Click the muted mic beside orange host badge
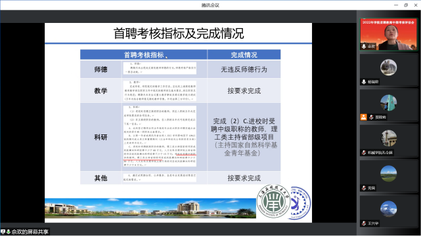421x236 pixels. [x=371, y=117]
